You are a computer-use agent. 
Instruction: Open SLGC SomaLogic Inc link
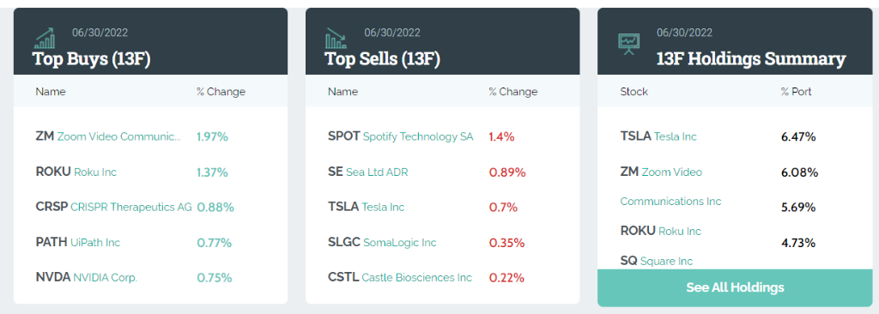[x=382, y=242]
